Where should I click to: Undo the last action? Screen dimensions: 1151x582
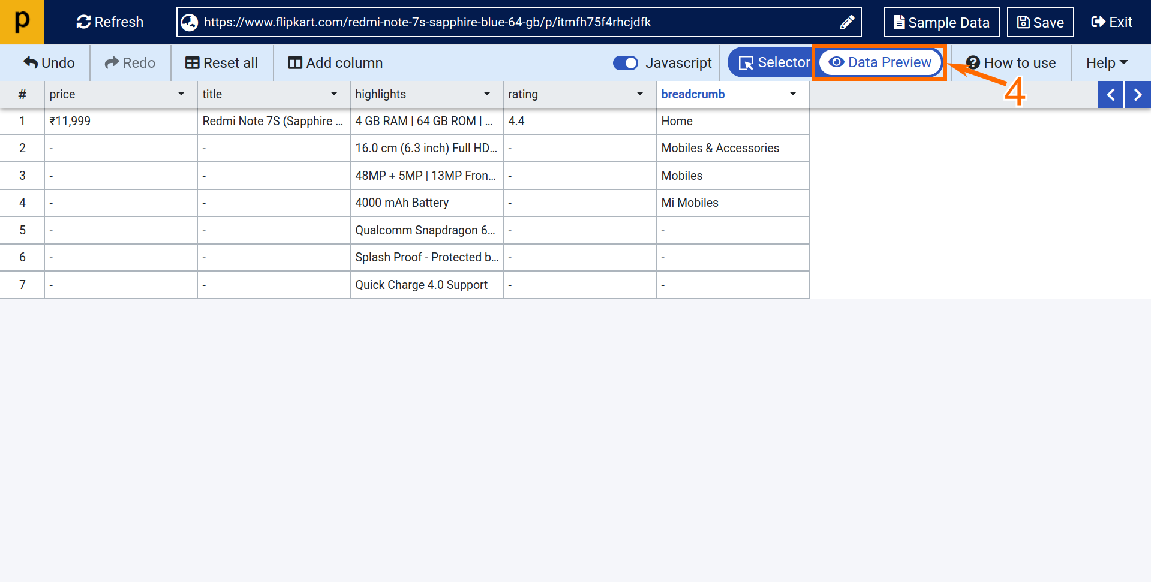(x=49, y=63)
